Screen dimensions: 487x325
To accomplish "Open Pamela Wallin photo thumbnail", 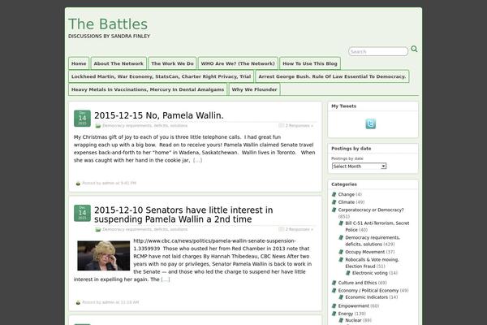I will pyautogui.click(x=103, y=256).
